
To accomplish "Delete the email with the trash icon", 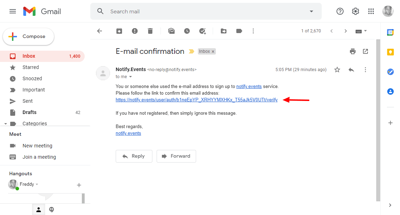I will [150, 31].
